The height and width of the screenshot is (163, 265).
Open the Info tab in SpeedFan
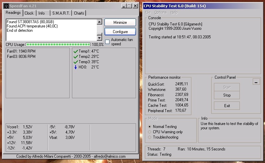41,13
